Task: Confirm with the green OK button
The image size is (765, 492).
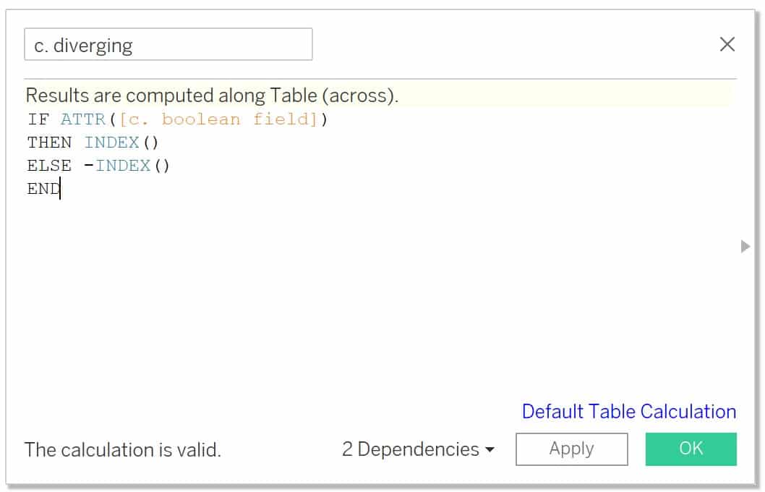Action: pyautogui.click(x=691, y=449)
